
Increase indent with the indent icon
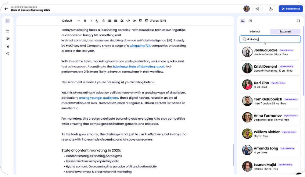140,21
